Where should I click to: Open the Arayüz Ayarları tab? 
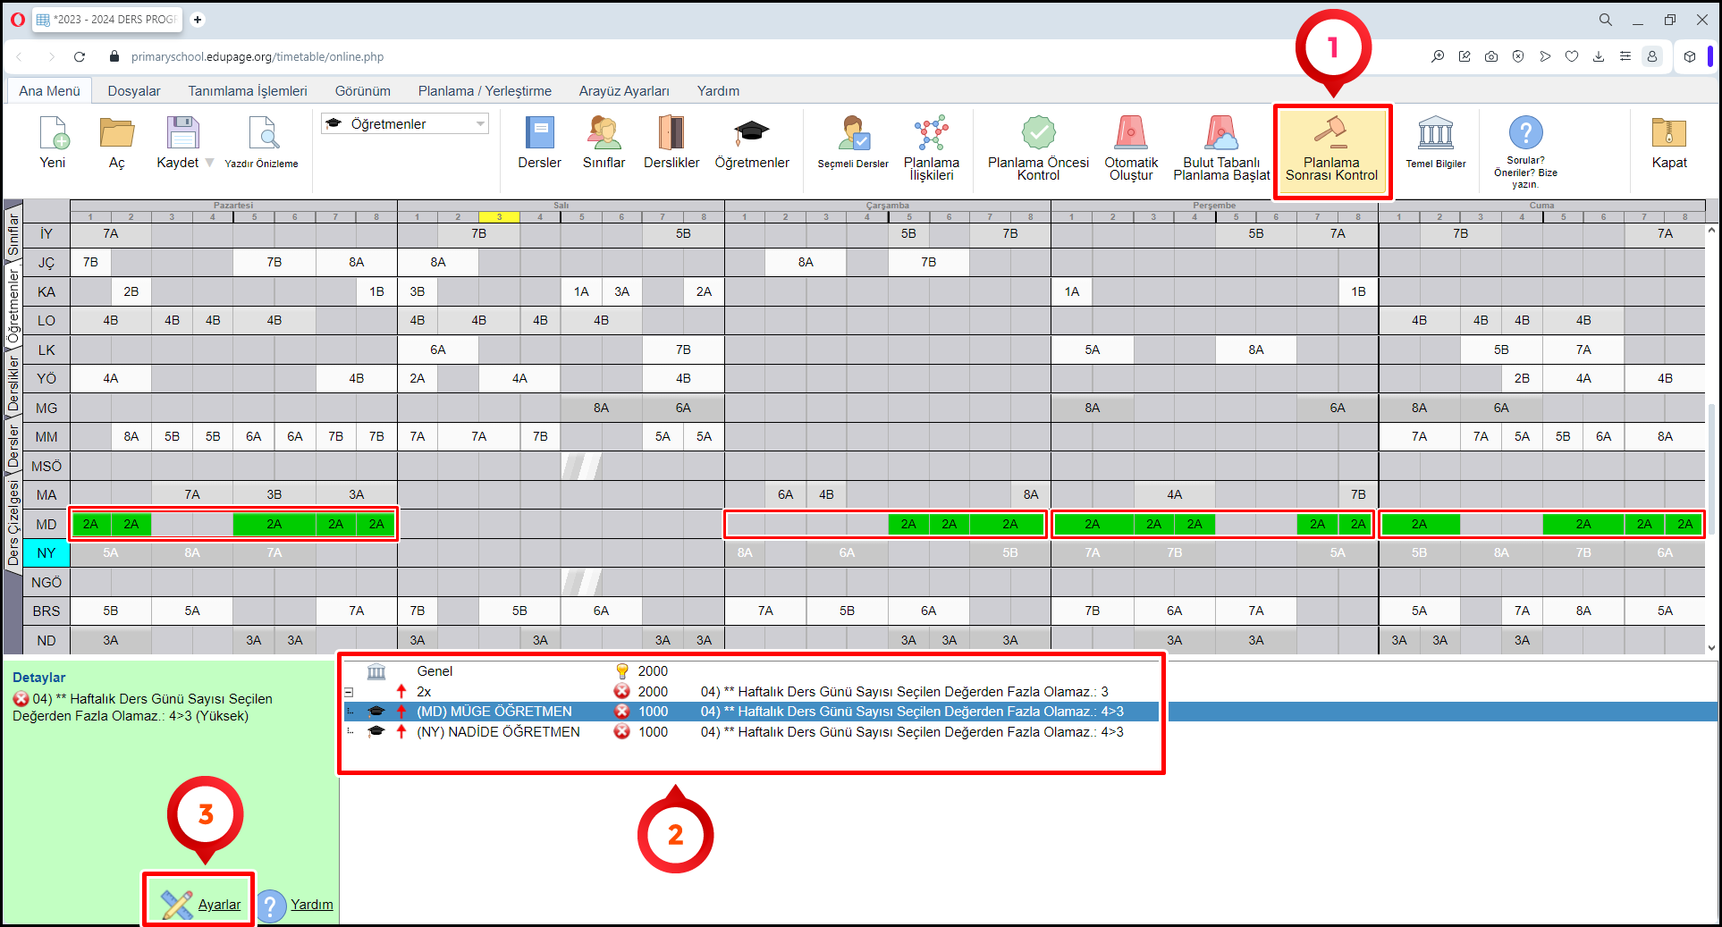pos(624,90)
